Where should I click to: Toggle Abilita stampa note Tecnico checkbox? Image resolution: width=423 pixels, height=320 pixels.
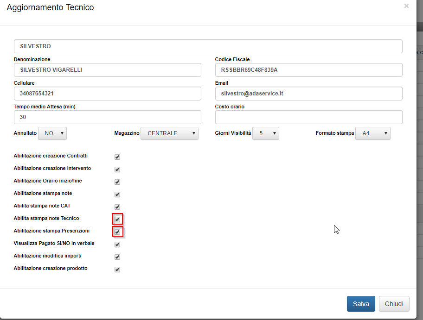point(117,220)
